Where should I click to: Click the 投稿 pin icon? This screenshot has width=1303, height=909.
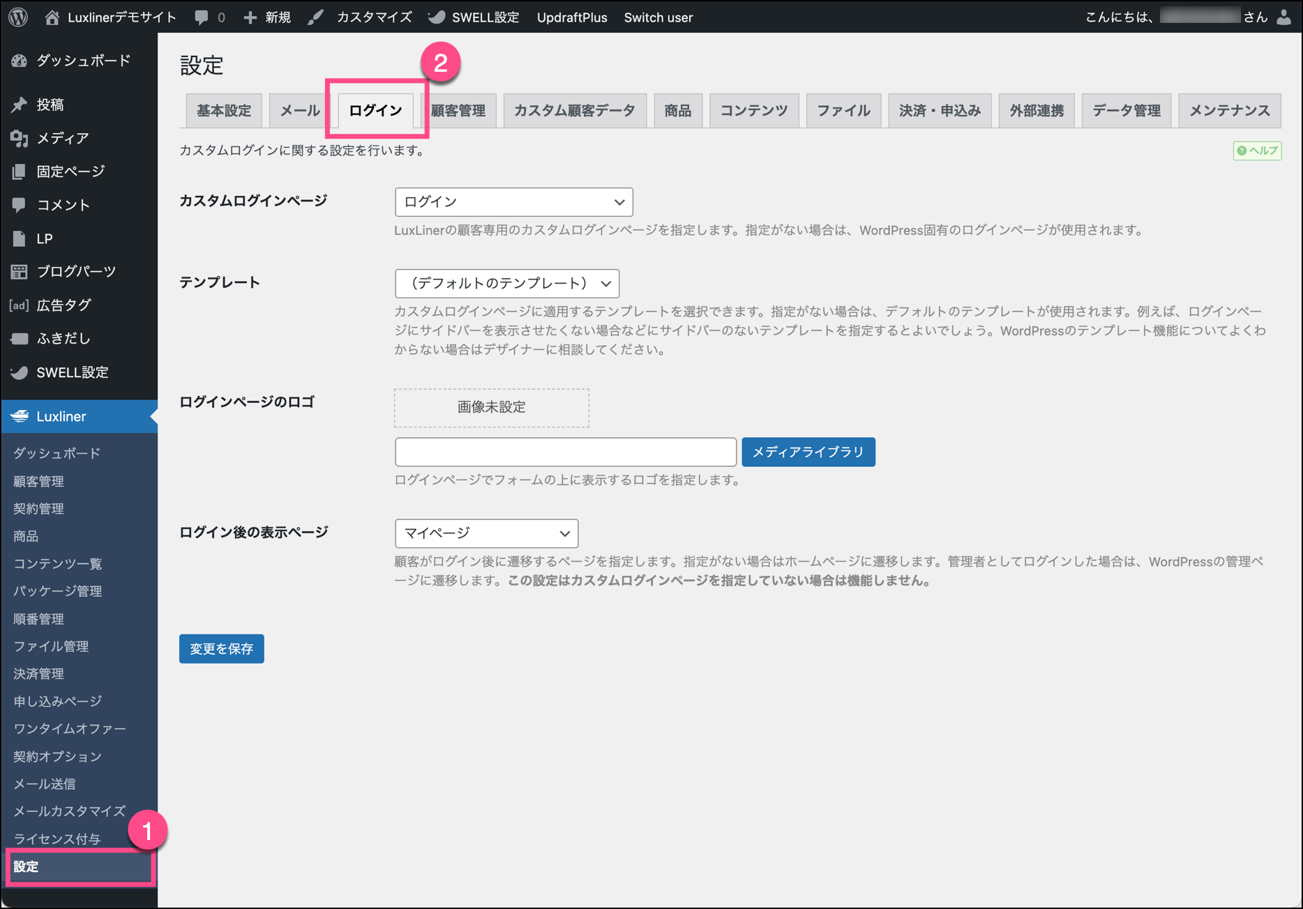click(20, 105)
